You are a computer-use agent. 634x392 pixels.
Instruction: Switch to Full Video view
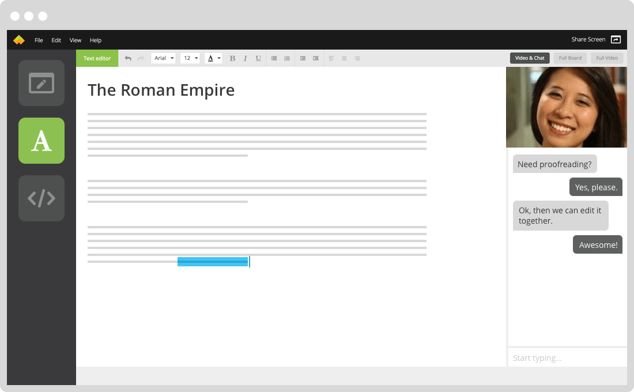coord(606,58)
